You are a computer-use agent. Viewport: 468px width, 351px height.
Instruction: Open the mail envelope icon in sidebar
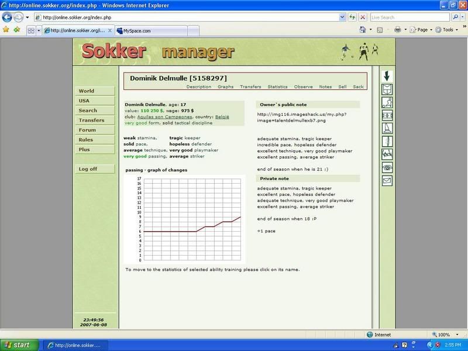click(x=387, y=181)
